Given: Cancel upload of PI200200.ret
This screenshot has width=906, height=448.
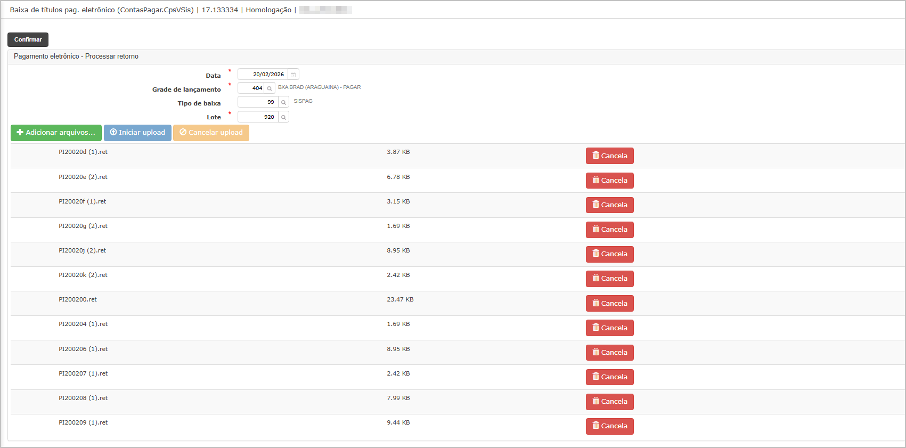Looking at the screenshot, I should click(609, 304).
